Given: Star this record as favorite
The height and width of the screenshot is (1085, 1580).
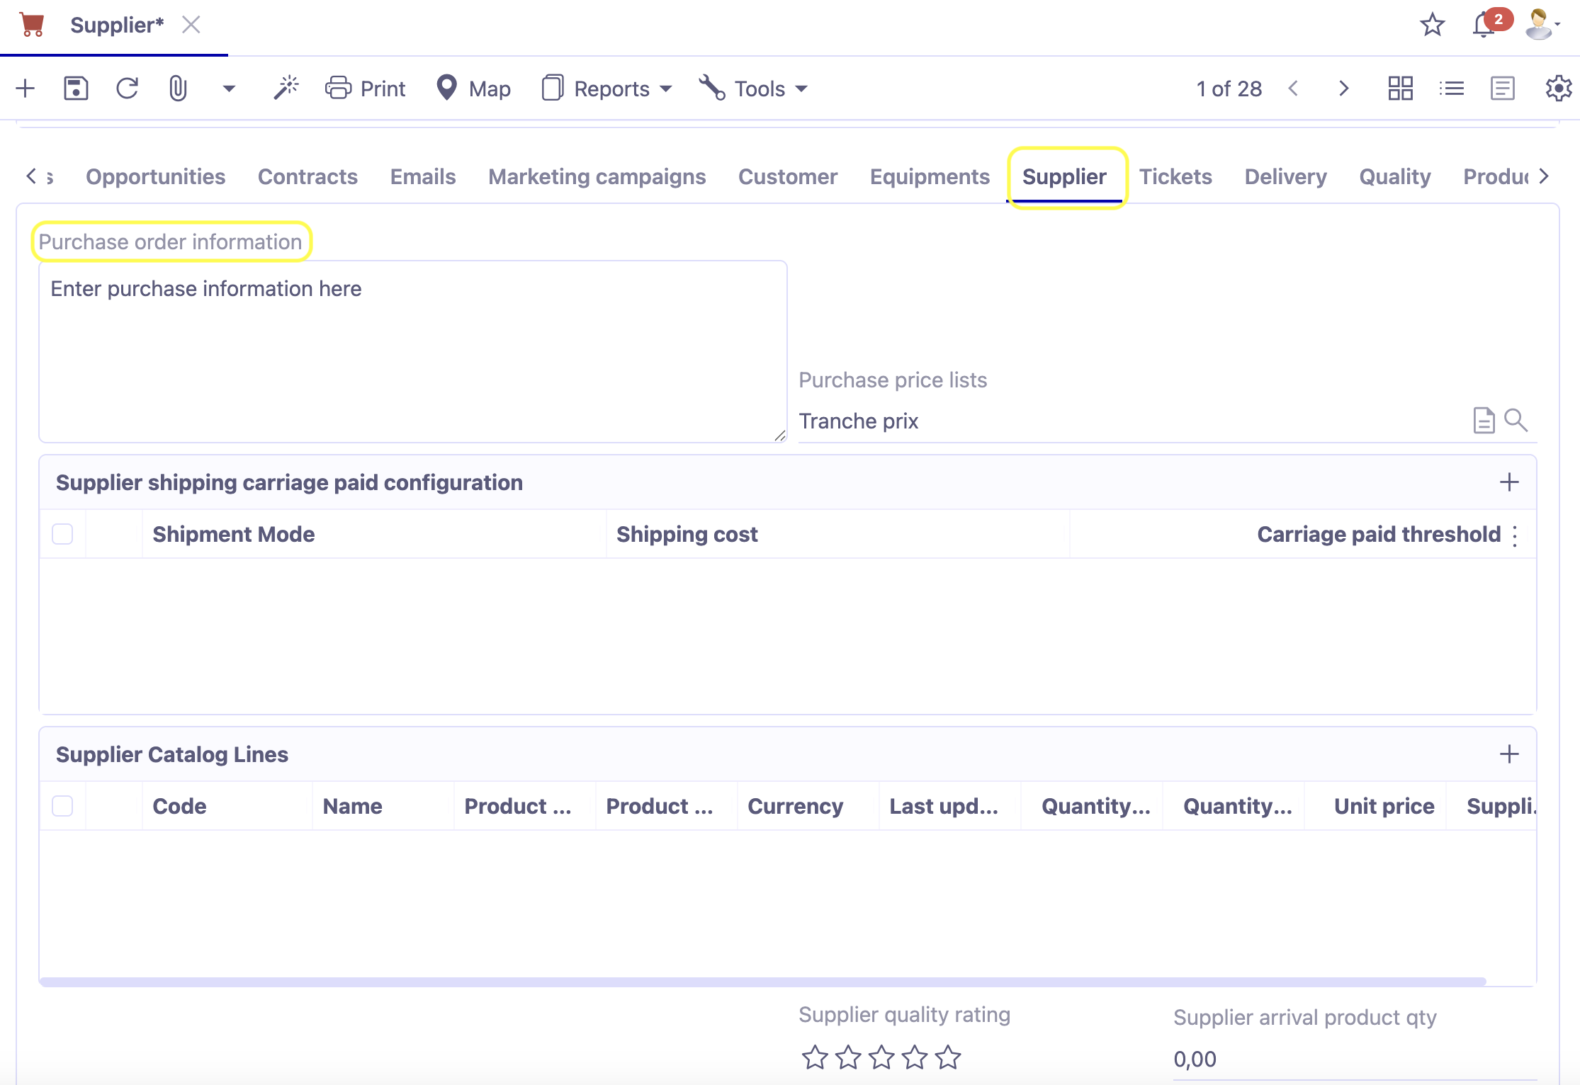Looking at the screenshot, I should click(x=1432, y=25).
